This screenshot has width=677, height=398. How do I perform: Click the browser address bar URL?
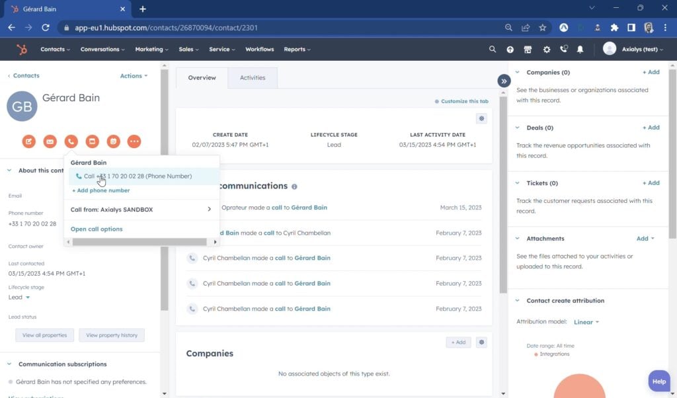click(166, 28)
